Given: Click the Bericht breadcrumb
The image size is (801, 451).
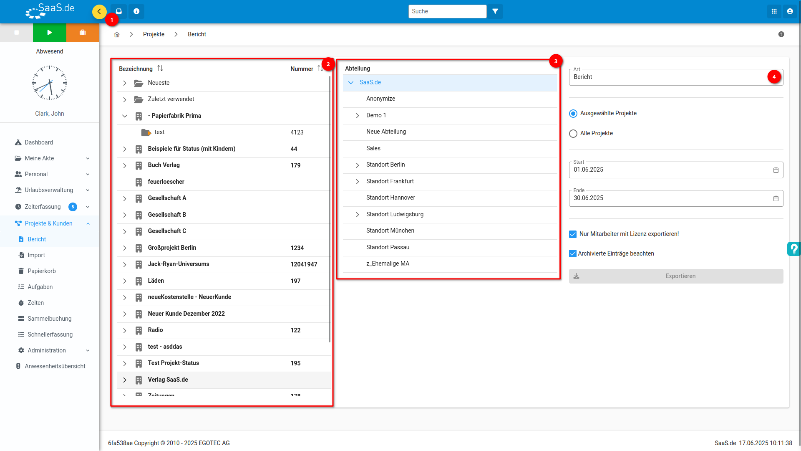Looking at the screenshot, I should (197, 34).
